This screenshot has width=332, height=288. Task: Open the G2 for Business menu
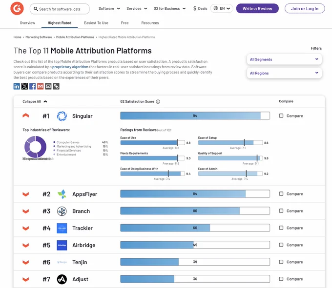coord(169,8)
